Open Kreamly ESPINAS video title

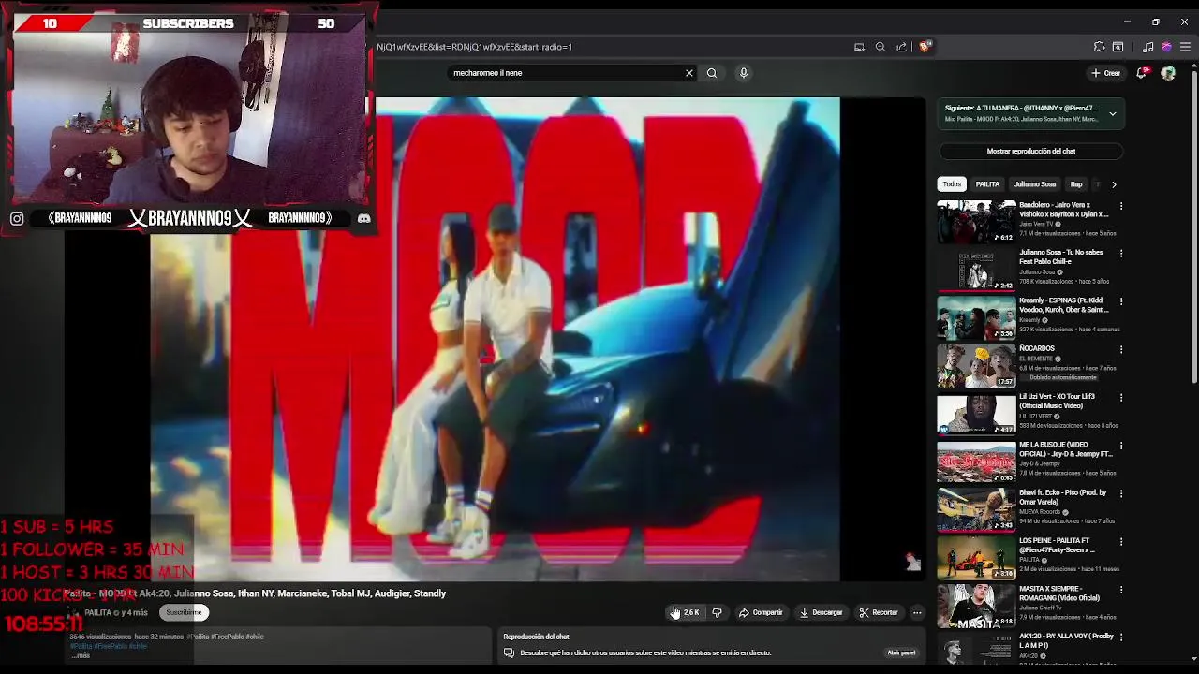tap(1064, 305)
